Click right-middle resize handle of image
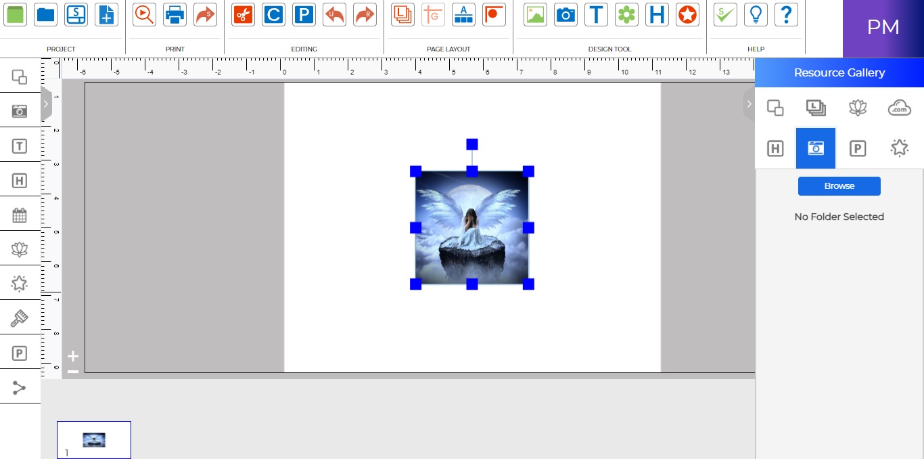Image resolution: width=924 pixels, height=459 pixels. pos(528,227)
